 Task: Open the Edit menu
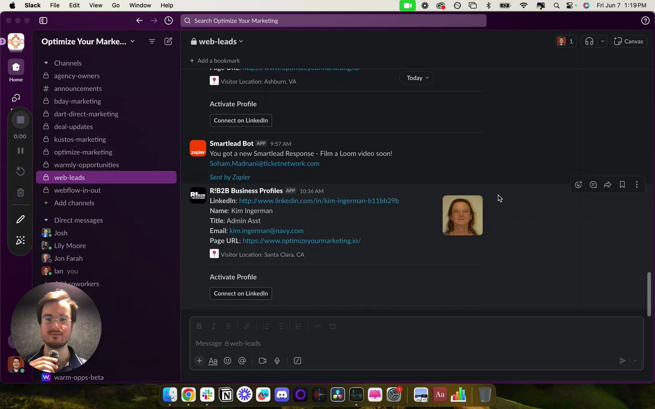74,5
